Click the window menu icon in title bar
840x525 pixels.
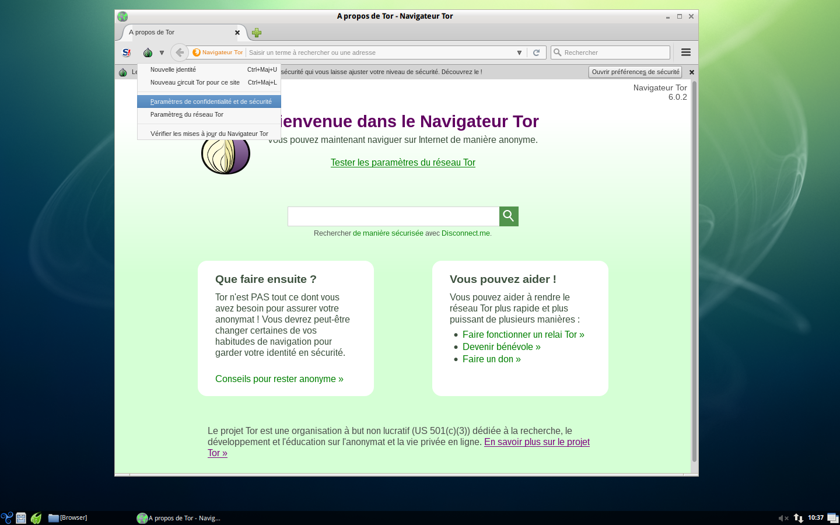click(123, 16)
